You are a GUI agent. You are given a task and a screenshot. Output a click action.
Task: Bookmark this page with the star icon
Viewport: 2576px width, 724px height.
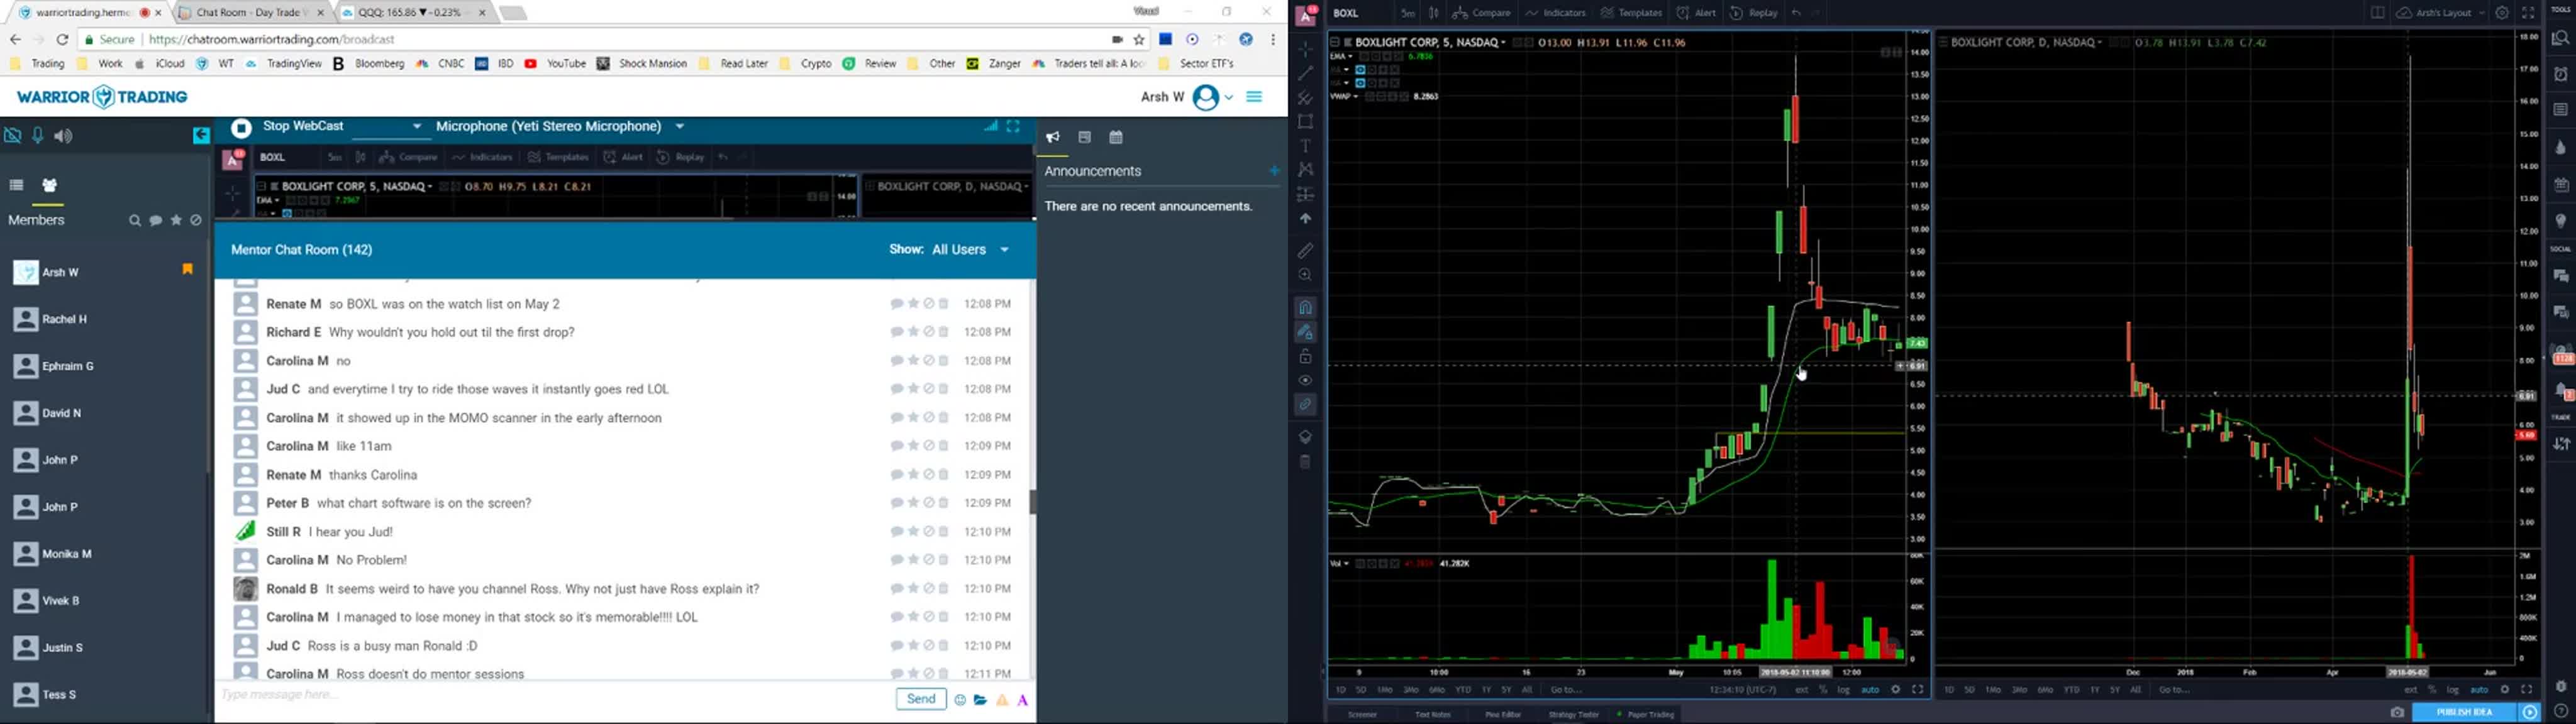pos(1139,40)
